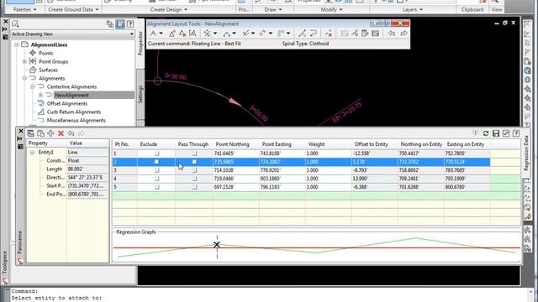Click Redo in Alignment Layout Tools
This screenshot has width=538, height=302.
(x=403, y=34)
